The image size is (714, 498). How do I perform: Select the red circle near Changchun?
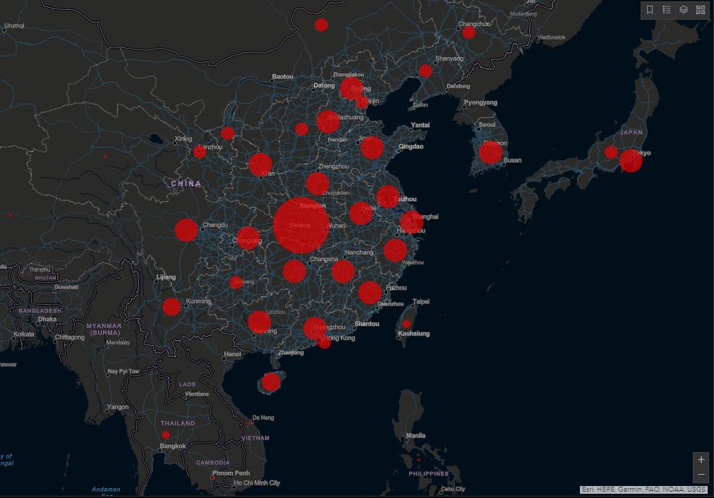(468, 32)
